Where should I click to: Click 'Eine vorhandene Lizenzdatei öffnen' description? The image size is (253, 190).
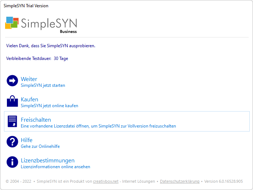point(98,126)
